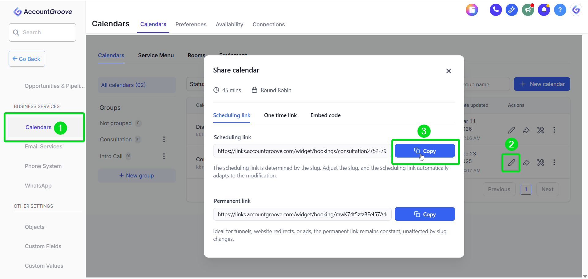This screenshot has height=279, width=588.
Task: Click the Go Back button
Action: click(27, 59)
